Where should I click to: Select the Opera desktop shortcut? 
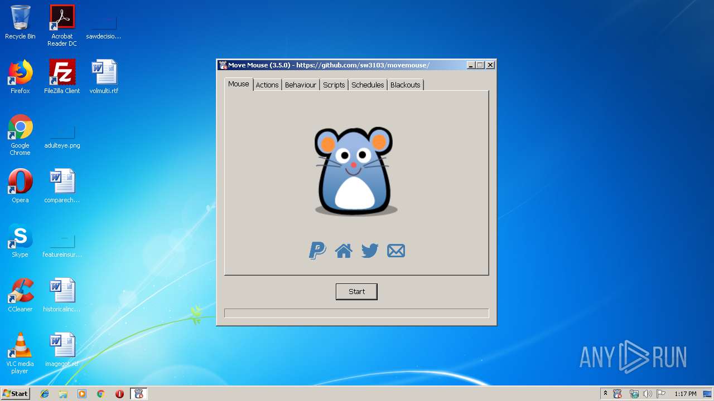20,186
